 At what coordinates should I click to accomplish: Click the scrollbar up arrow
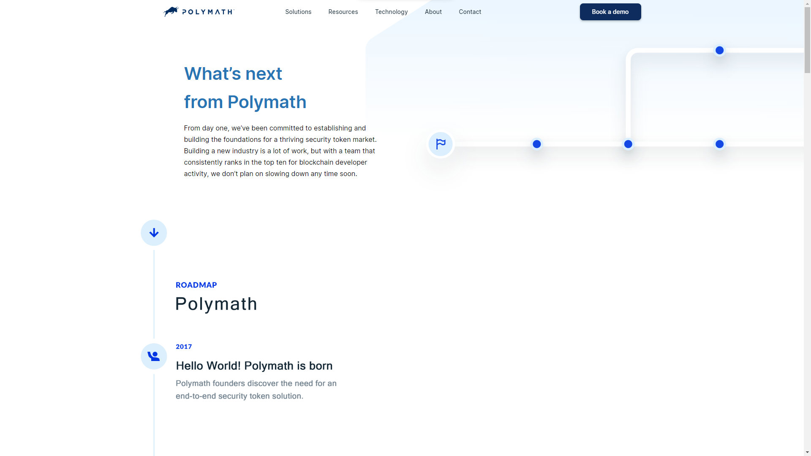click(x=807, y=3)
